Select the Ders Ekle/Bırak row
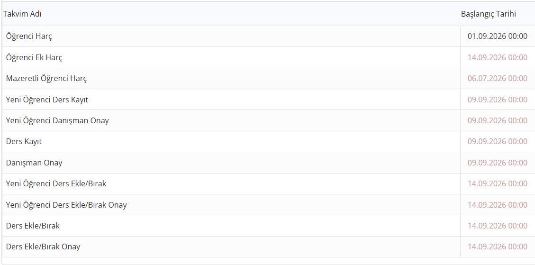Screen dimensions: 535x265 [269, 226]
